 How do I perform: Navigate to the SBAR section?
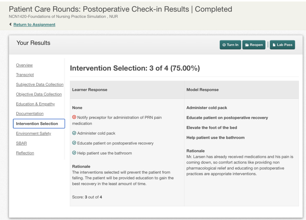coord(22,143)
